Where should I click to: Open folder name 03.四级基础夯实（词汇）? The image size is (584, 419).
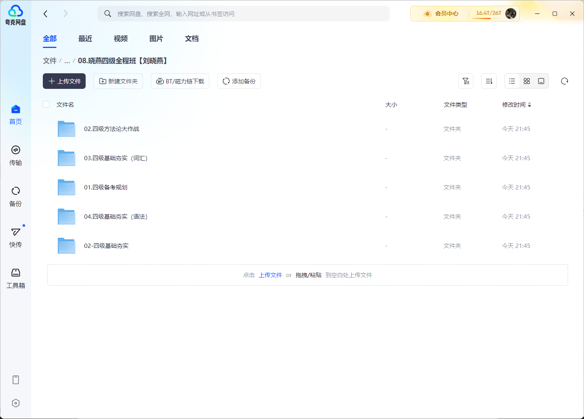pos(116,158)
